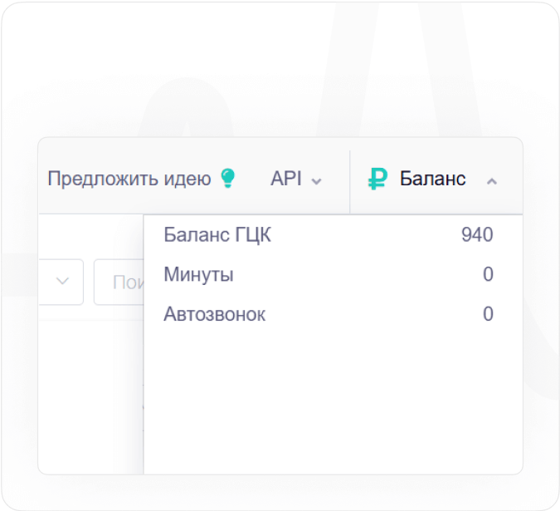560x511 pixels.
Task: Focus the search input field starting with Пои
Action: pyautogui.click(x=119, y=283)
